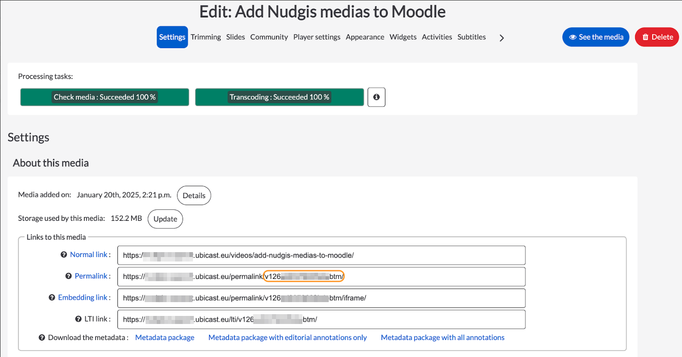
Task: Download Metadata package with editorial annotations only
Action: [288, 338]
